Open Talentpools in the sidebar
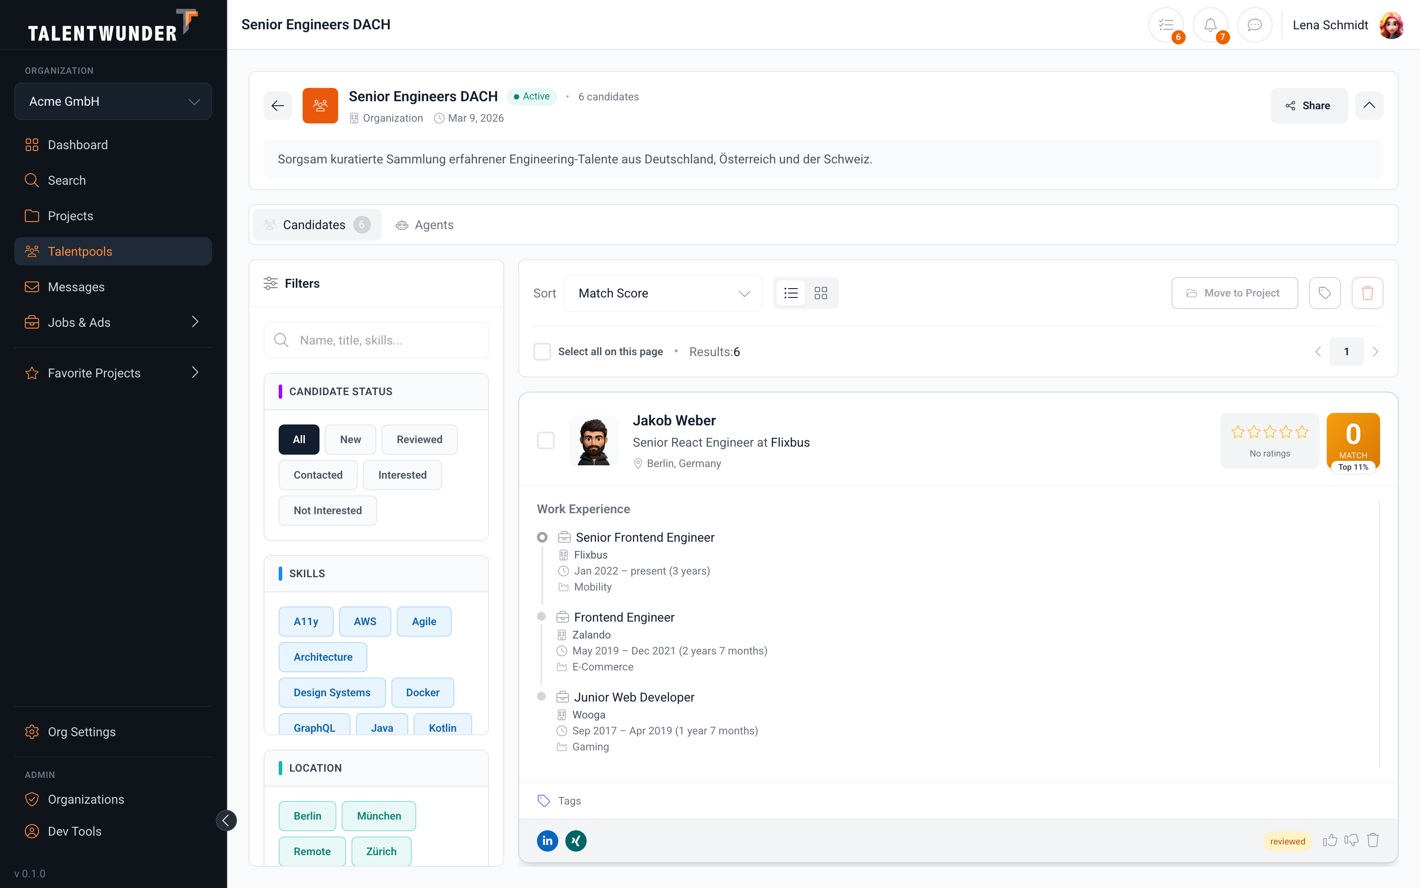 [113, 251]
